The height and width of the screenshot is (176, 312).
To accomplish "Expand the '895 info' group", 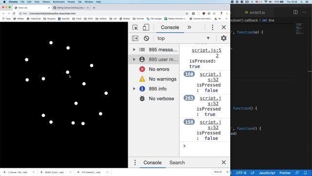I will tap(134, 88).
